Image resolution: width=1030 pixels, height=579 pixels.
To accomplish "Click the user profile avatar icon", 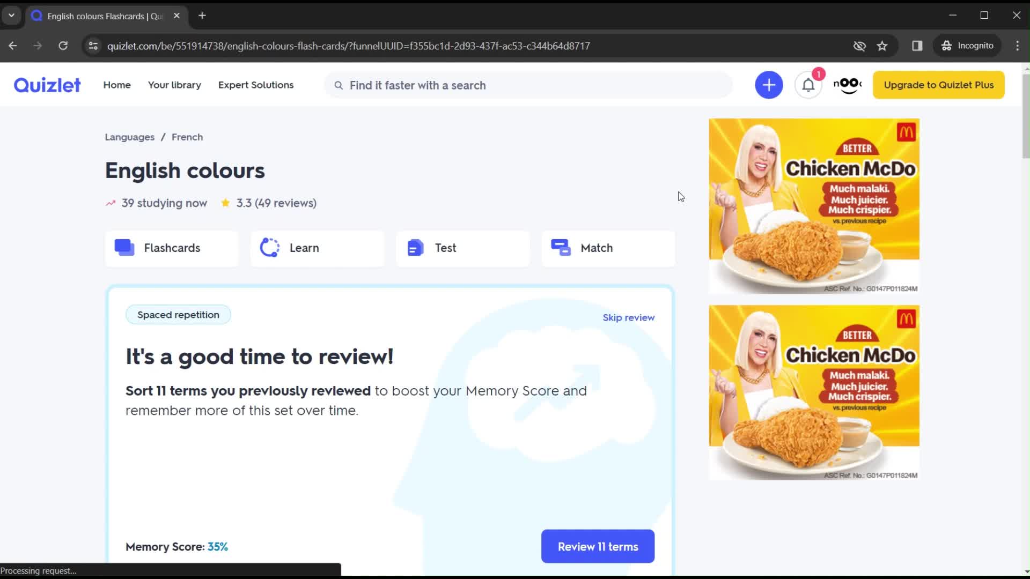I will click(x=848, y=85).
